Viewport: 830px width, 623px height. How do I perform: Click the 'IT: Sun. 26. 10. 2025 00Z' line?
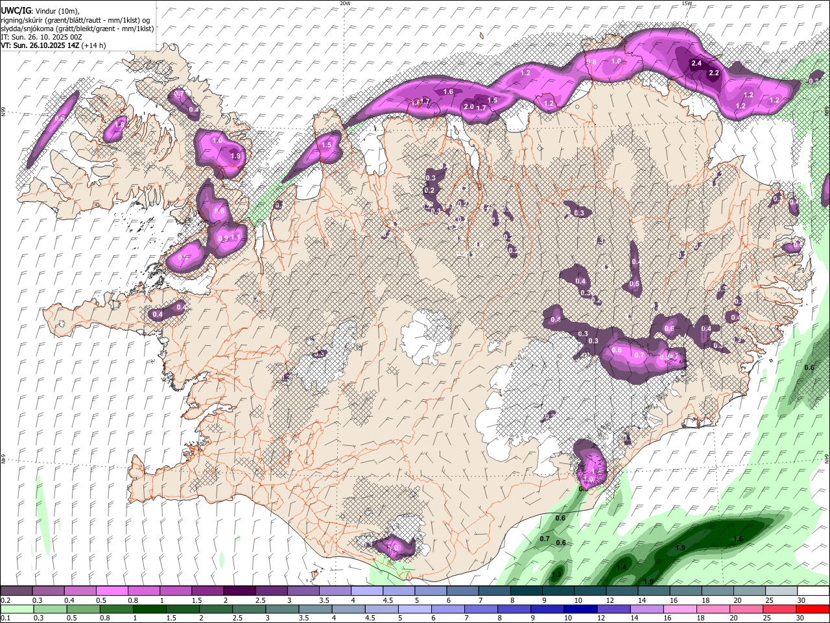pyautogui.click(x=41, y=37)
